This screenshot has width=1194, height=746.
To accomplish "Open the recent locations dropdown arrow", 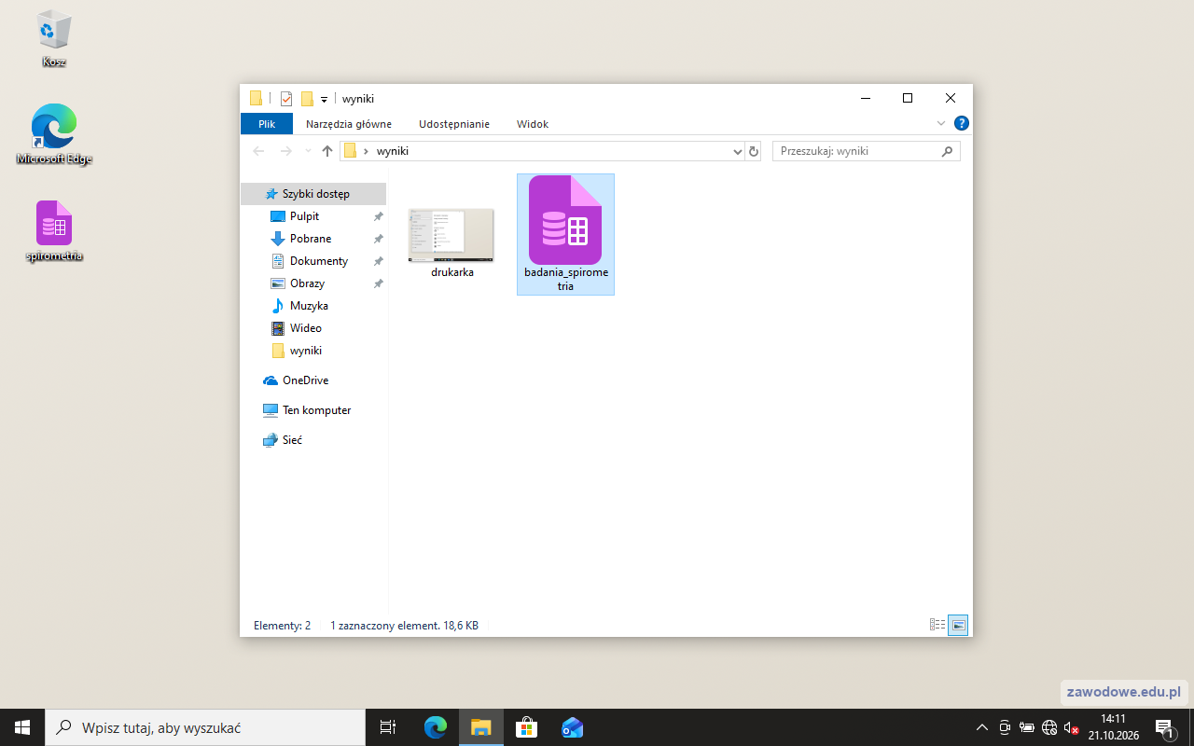I will (x=308, y=151).
